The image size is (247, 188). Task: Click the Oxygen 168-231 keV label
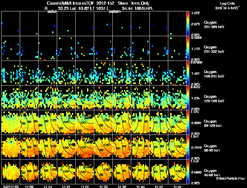(x=214, y=74)
